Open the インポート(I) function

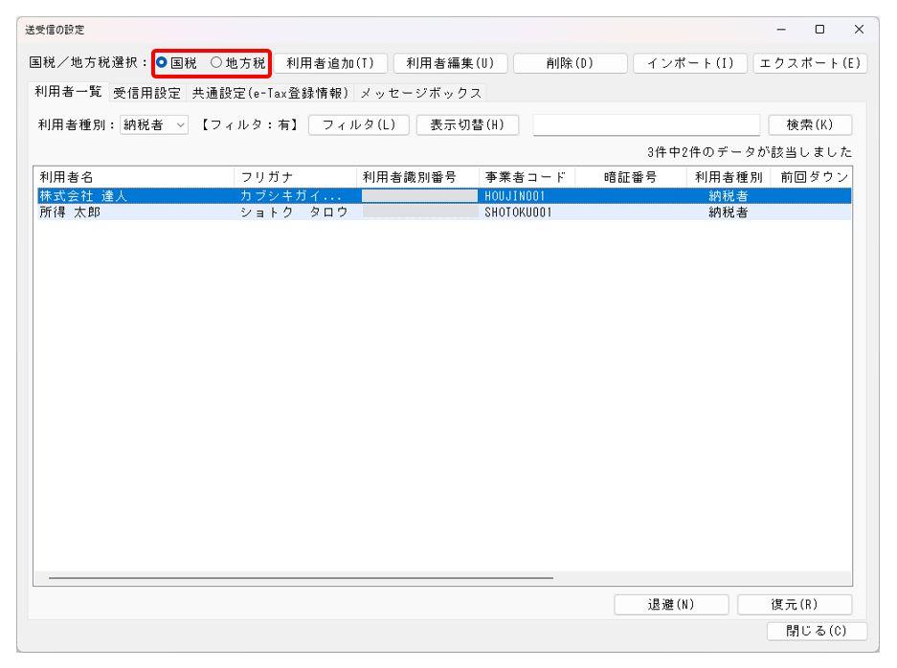[x=688, y=64]
